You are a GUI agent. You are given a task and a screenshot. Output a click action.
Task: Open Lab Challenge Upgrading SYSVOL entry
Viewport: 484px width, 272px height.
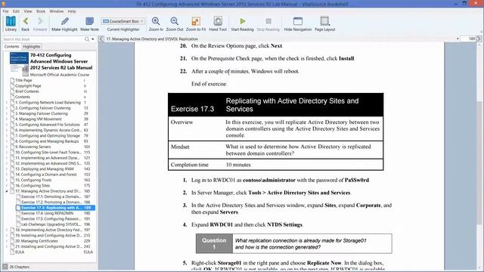click(x=51, y=224)
